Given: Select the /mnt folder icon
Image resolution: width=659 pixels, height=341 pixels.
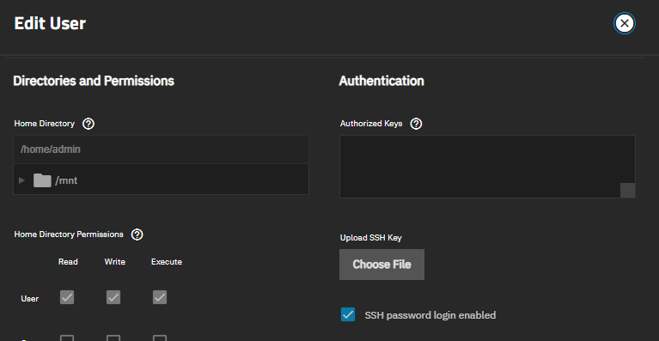Looking at the screenshot, I should click(x=42, y=180).
